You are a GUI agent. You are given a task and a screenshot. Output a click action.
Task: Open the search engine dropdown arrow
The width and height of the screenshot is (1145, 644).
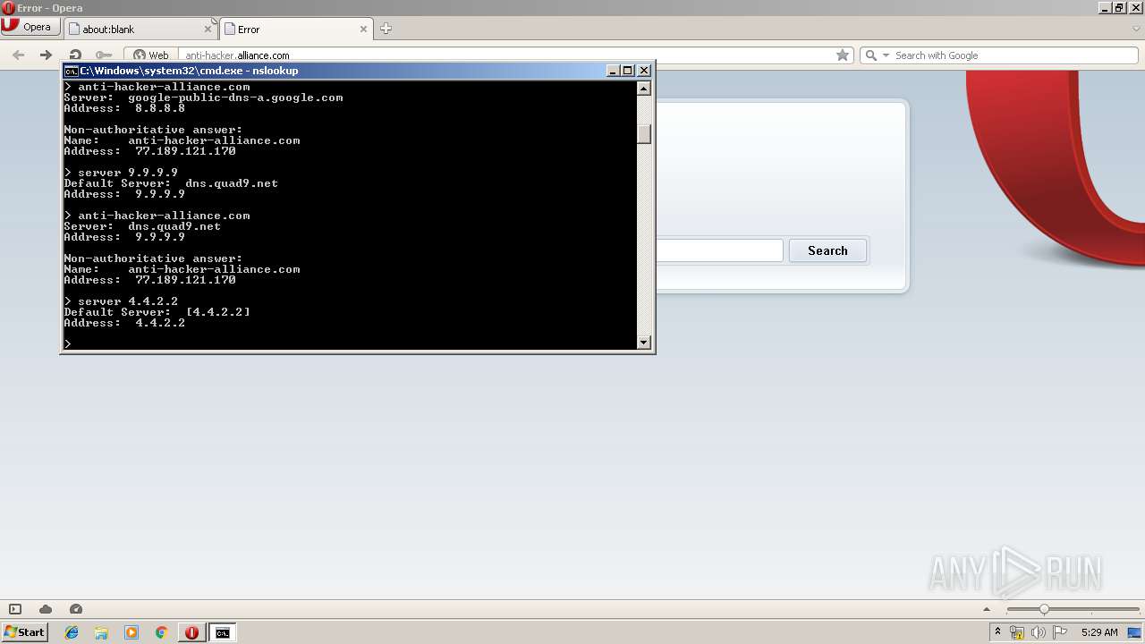coord(886,55)
